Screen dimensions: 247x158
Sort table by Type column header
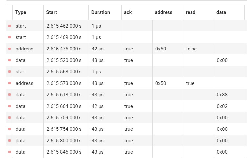[21, 12]
